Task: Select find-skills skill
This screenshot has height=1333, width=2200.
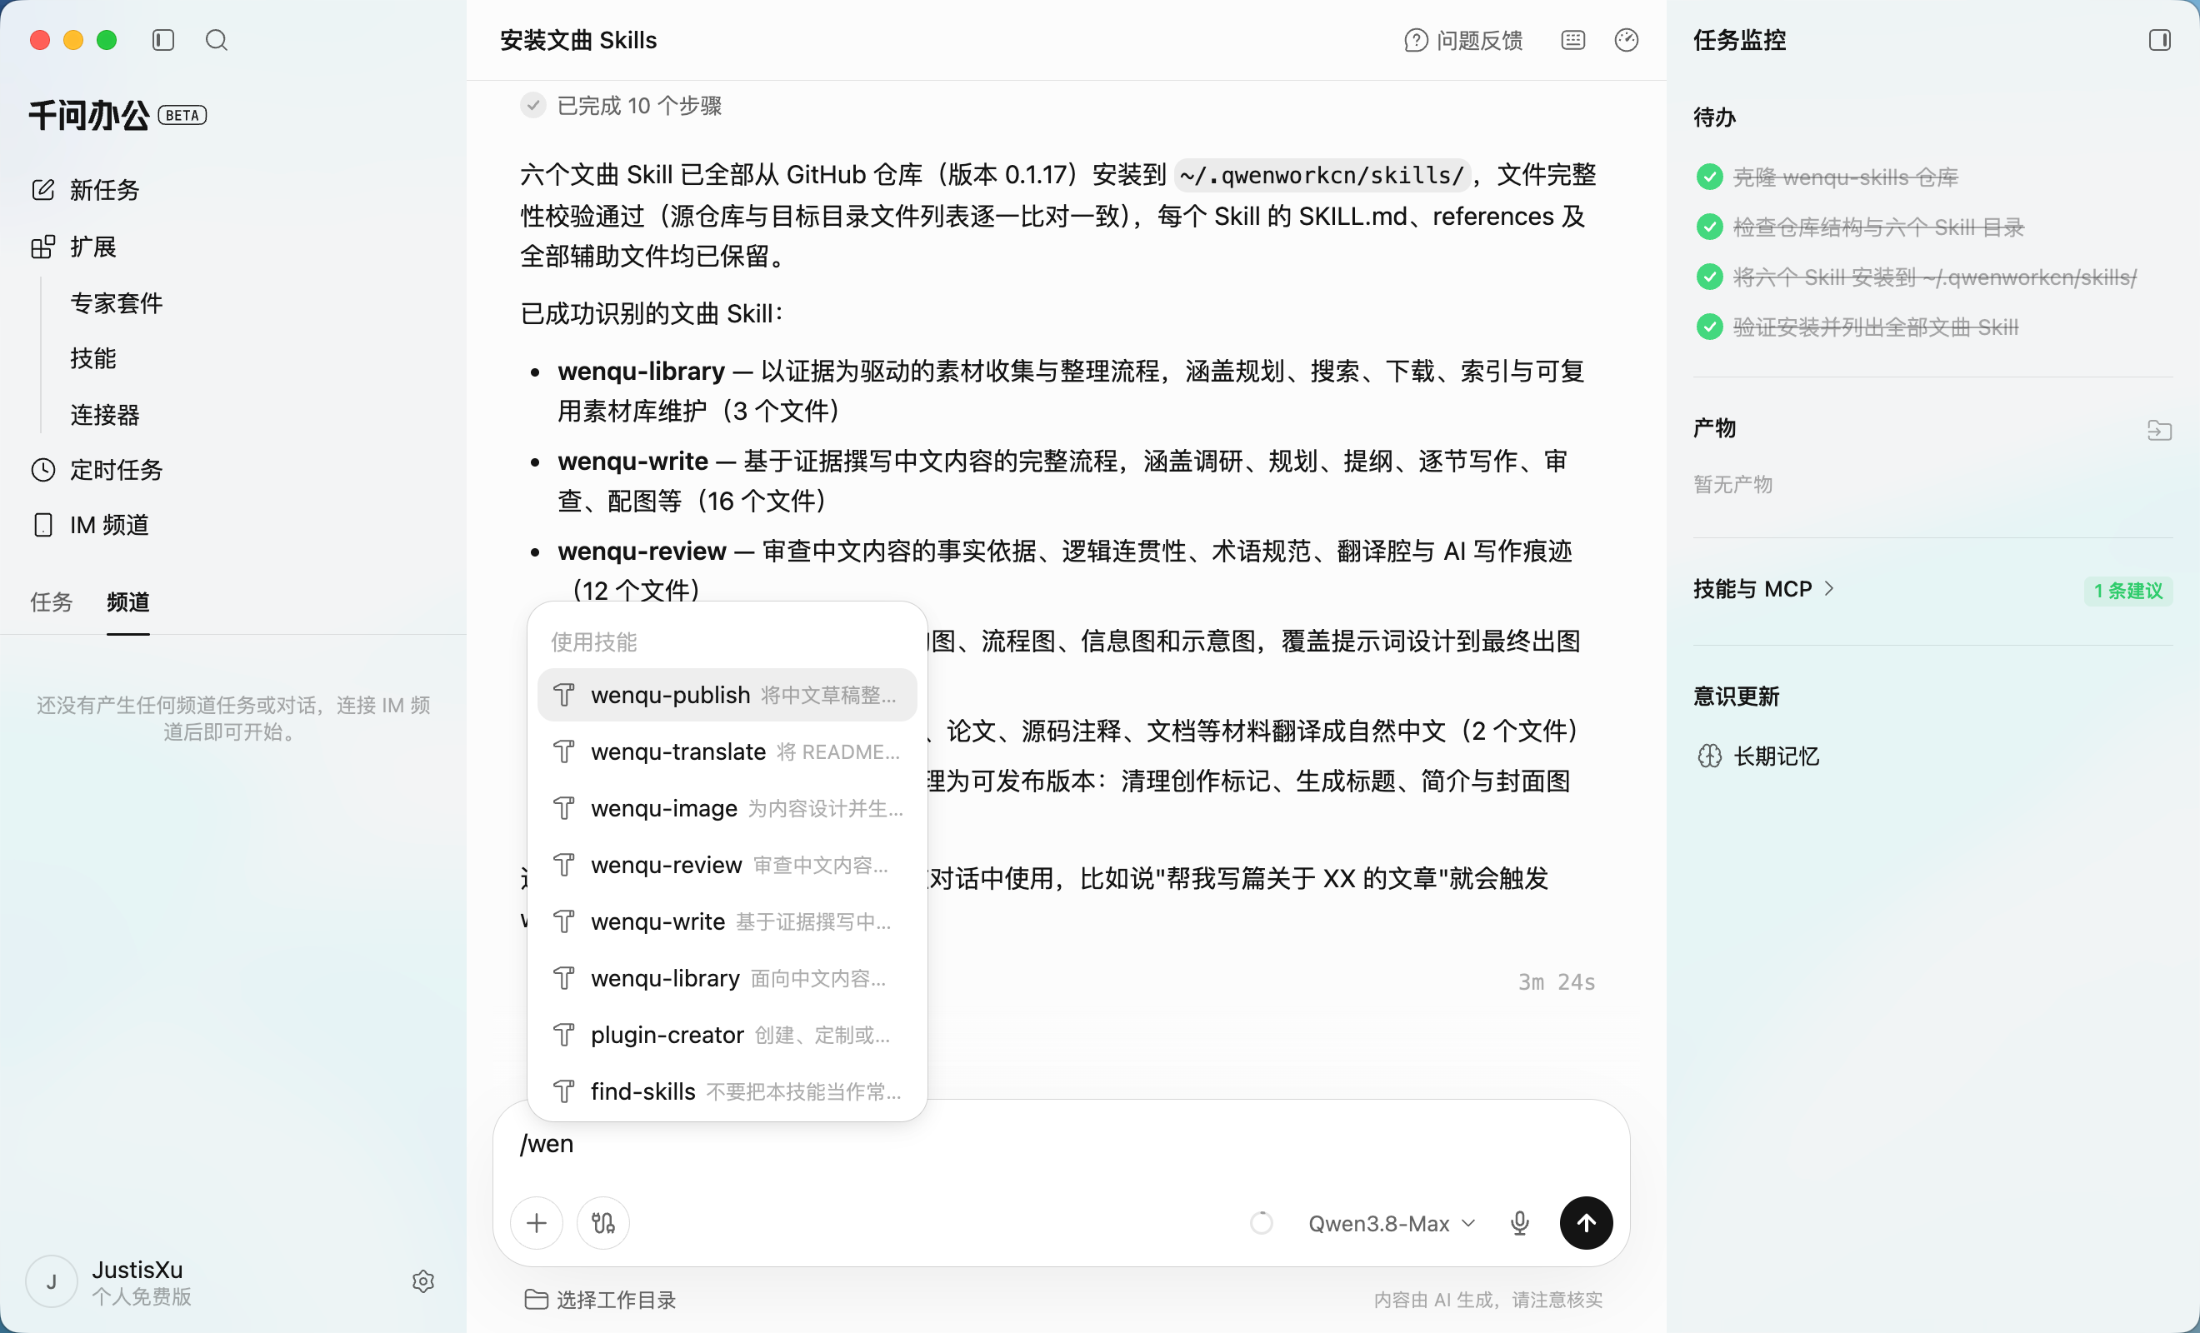Action: (x=727, y=1091)
